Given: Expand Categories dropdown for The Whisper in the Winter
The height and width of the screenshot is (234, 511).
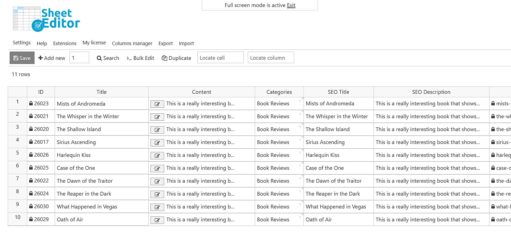Looking at the screenshot, I should coord(300,114).
